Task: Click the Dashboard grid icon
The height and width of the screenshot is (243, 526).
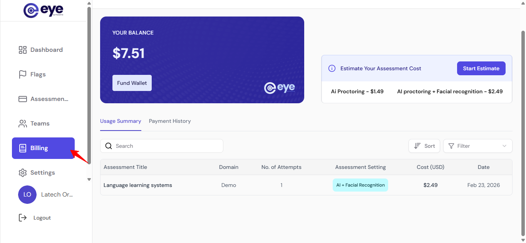Action: 23,50
